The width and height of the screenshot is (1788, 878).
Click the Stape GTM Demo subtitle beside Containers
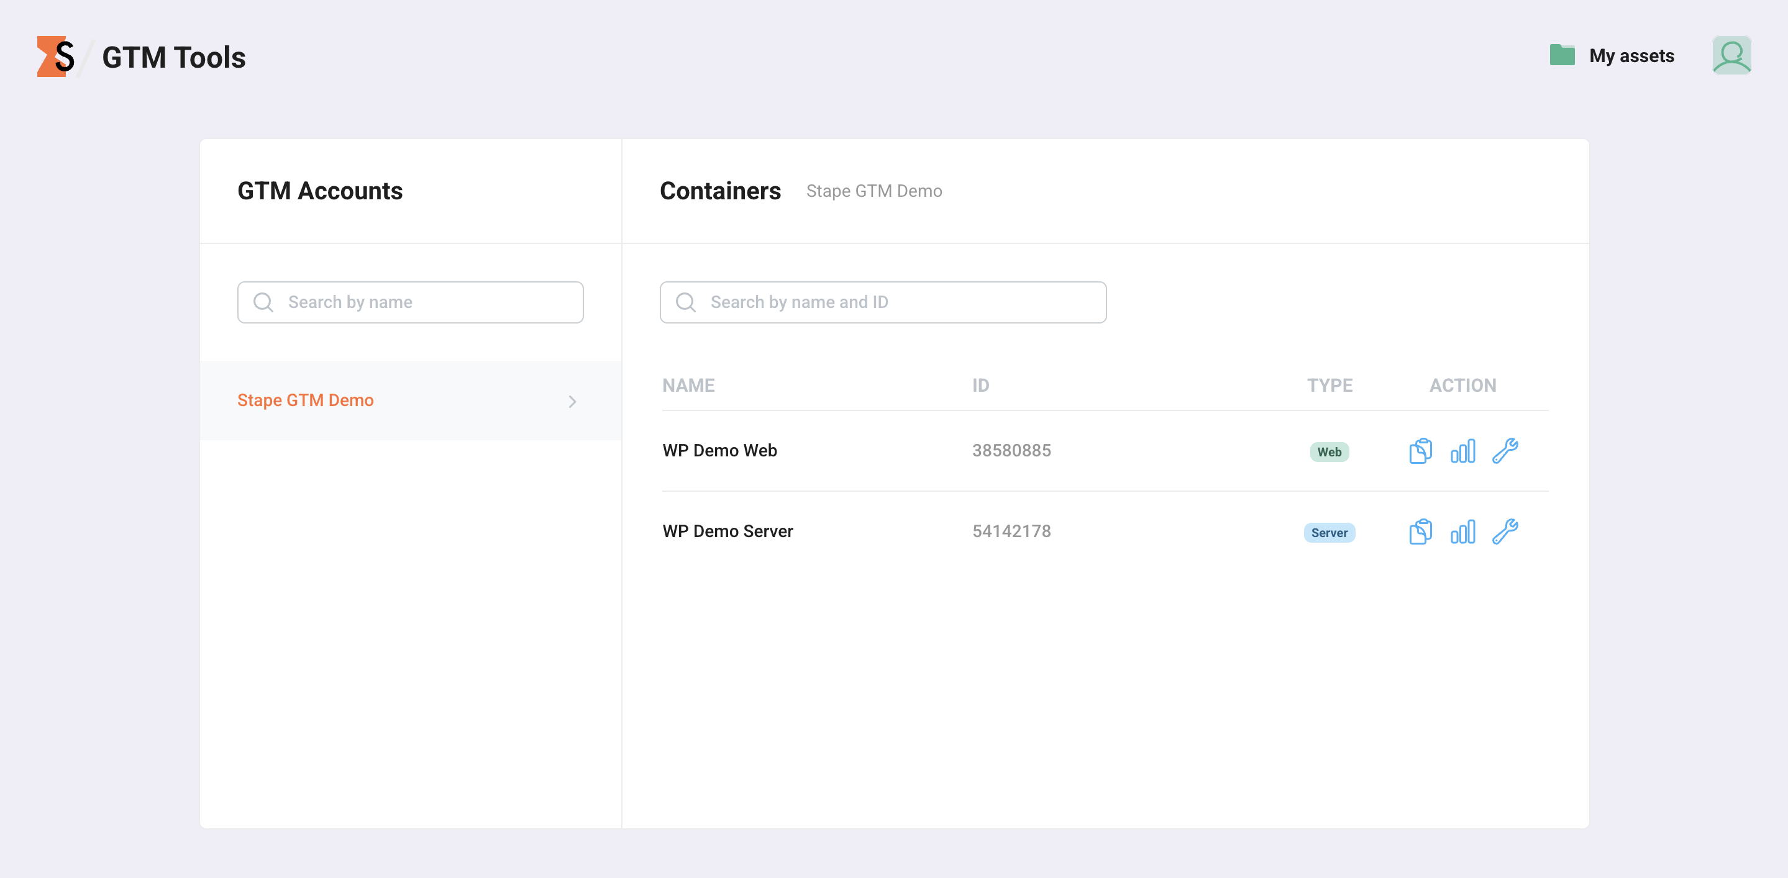tap(874, 191)
